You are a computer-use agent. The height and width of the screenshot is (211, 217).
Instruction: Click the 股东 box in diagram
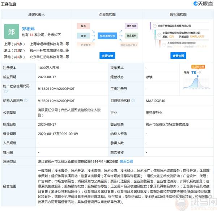click(x=84, y=26)
